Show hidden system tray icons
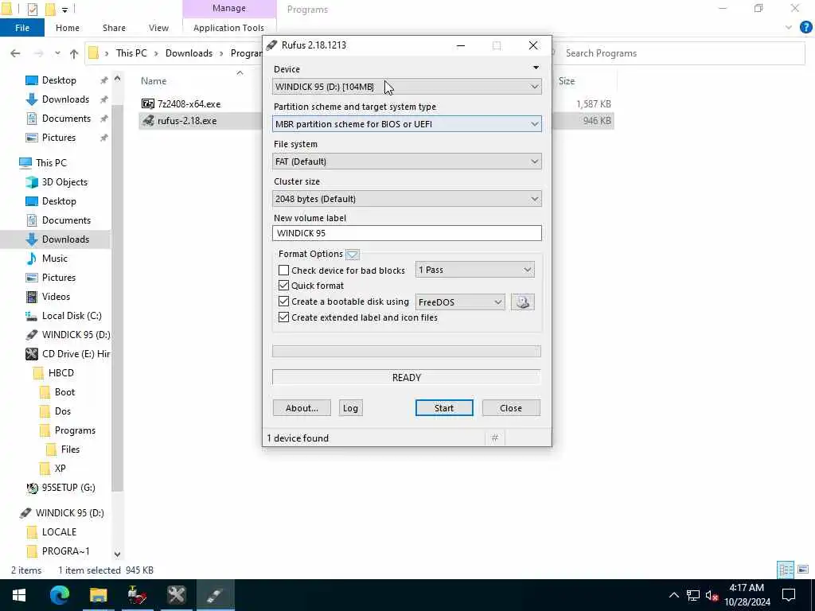The image size is (815, 611). click(673, 595)
